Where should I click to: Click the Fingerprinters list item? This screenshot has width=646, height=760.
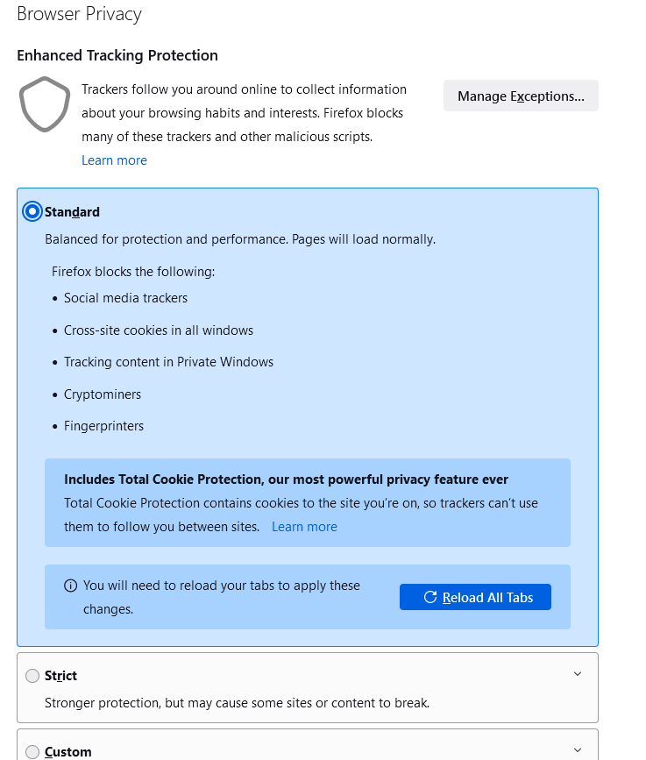103,426
